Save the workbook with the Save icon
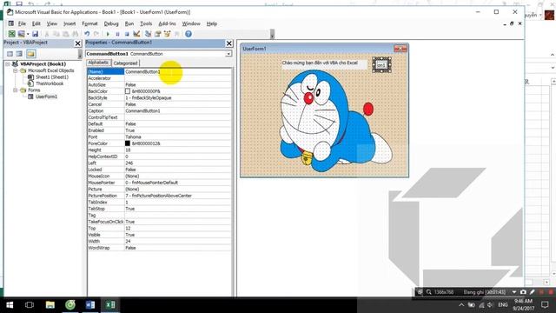The width and height of the screenshot is (556, 313). click(x=35, y=34)
